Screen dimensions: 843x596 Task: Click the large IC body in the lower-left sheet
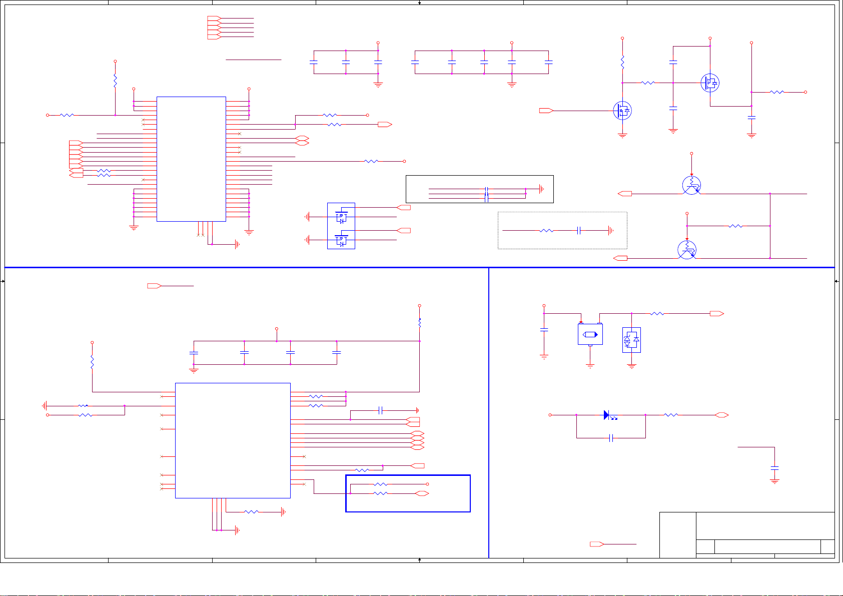(233, 440)
